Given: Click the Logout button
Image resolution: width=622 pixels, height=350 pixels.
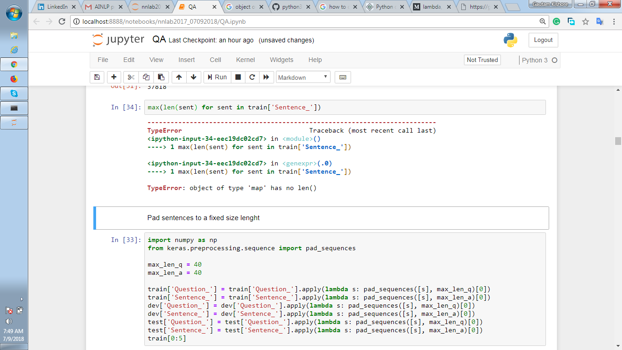Looking at the screenshot, I should pos(543,40).
